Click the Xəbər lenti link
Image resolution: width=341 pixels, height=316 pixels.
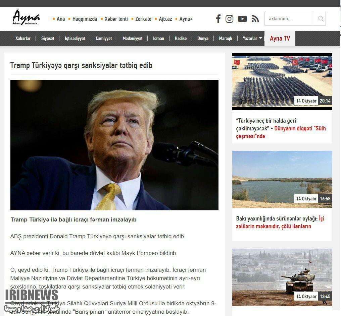tap(116, 19)
